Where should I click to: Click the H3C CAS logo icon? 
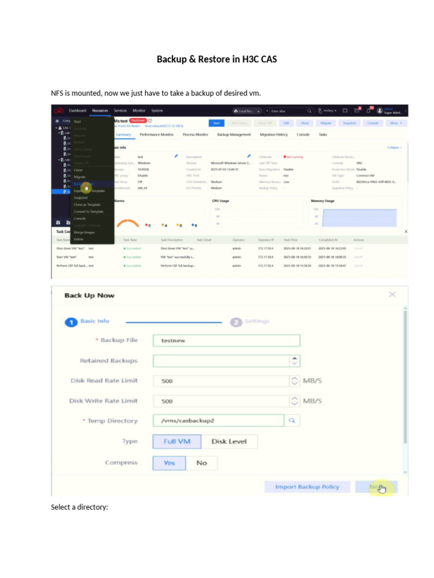point(59,111)
